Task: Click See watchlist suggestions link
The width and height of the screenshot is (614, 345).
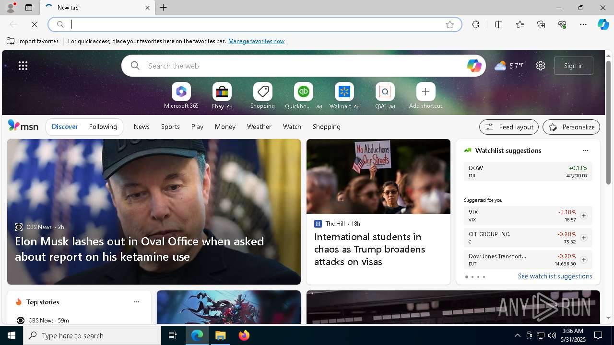Action: pos(555,276)
